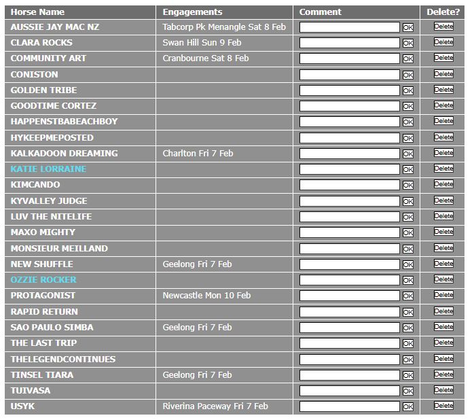This screenshot has width=474, height=420.
Task: Open the KATIE LORRAINE horse link
Action: 48,169
